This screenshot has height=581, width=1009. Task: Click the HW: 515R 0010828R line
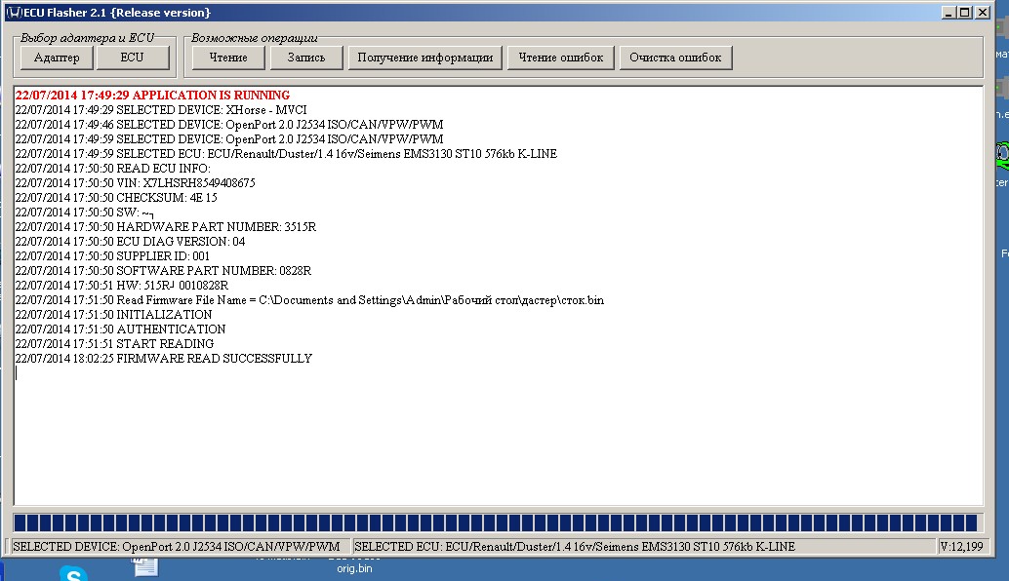point(122,286)
